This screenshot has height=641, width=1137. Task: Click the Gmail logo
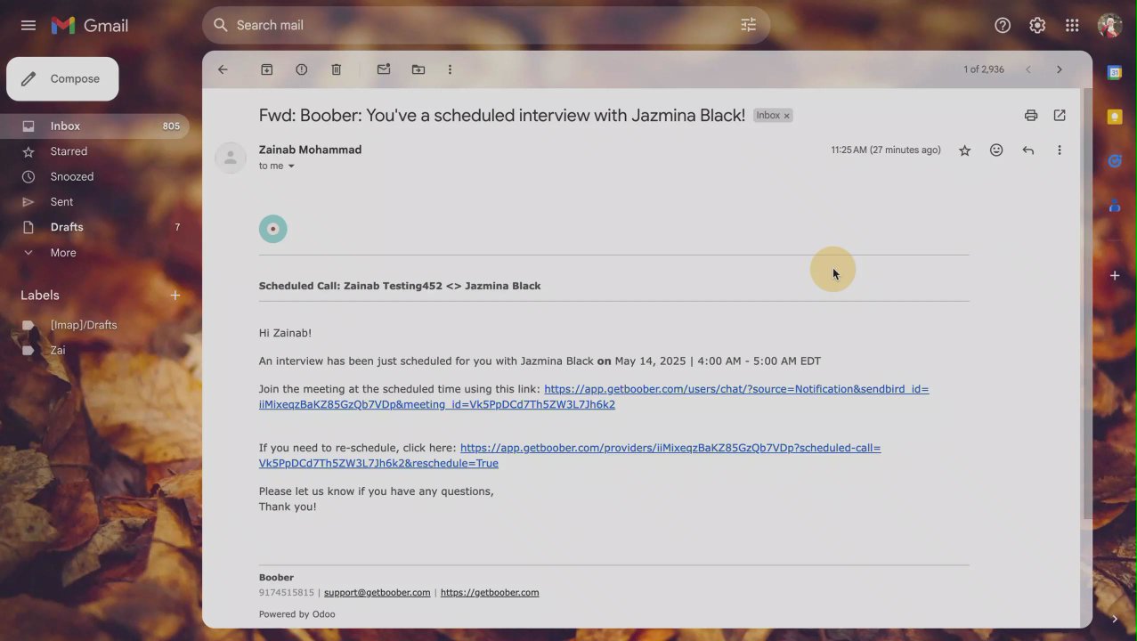pyautogui.click(x=90, y=25)
